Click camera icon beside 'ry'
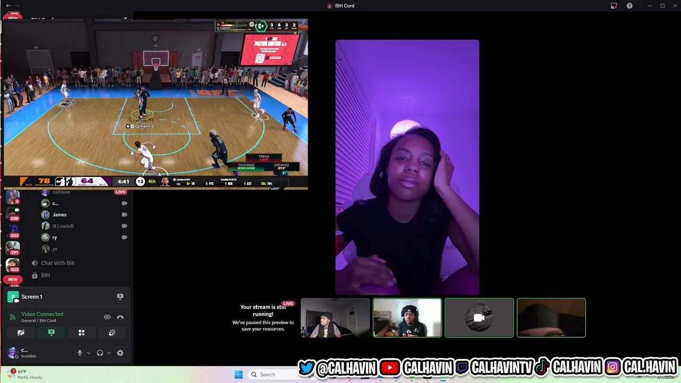The height and width of the screenshot is (383, 681). 124,237
